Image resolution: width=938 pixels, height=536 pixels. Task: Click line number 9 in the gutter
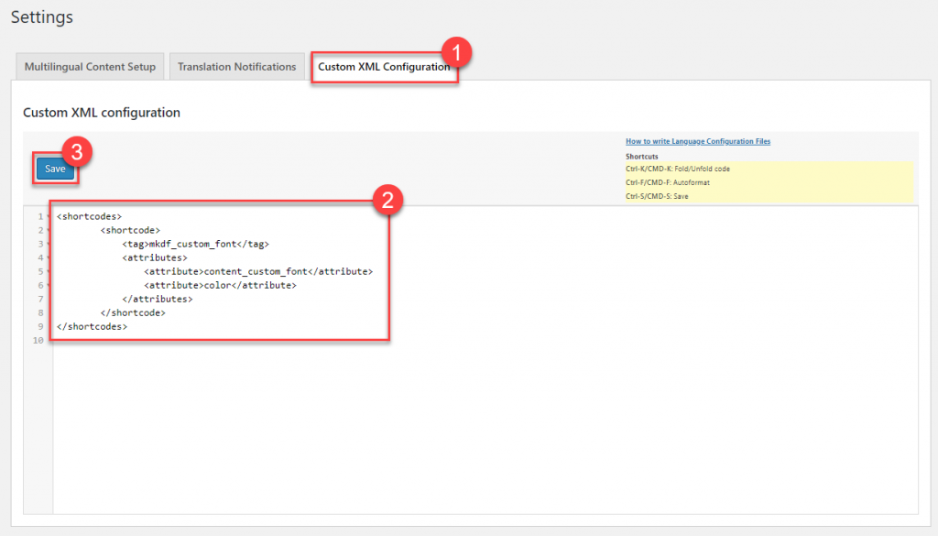pos(40,326)
